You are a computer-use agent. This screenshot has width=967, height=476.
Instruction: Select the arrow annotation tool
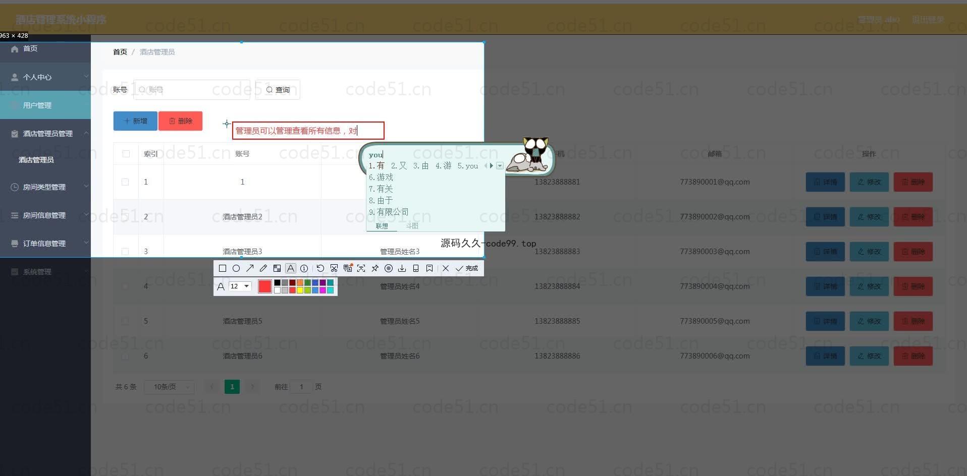tap(250, 268)
